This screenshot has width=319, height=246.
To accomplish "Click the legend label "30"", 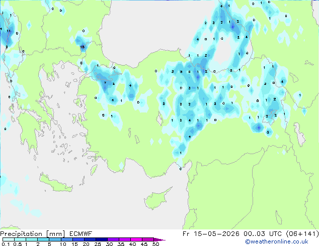I will [x=109, y=244].
